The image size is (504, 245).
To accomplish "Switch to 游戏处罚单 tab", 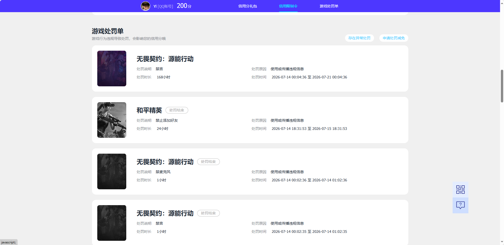I will coord(329,6).
